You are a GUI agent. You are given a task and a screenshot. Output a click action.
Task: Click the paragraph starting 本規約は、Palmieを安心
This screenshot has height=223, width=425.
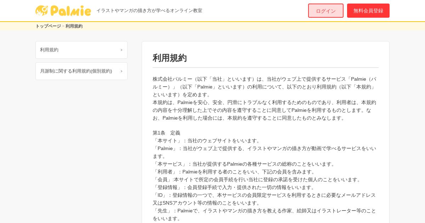point(265,110)
